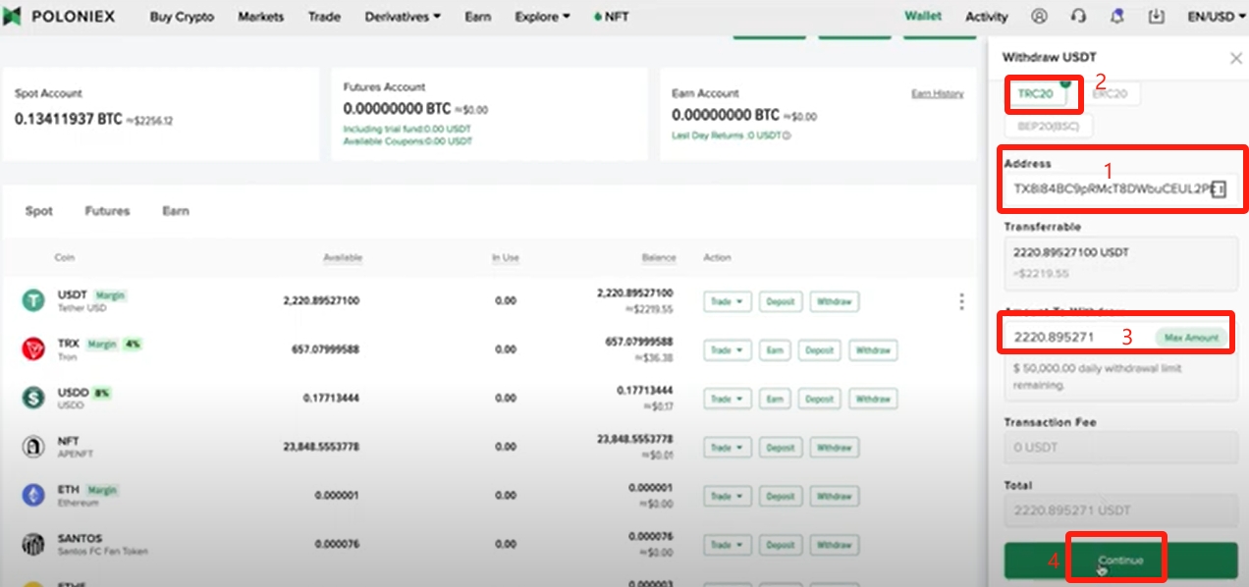
Task: Expand the Derivatives menu
Action: tap(403, 17)
